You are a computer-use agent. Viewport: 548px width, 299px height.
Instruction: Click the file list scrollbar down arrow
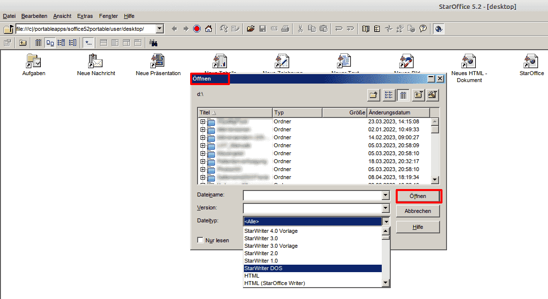pos(435,180)
